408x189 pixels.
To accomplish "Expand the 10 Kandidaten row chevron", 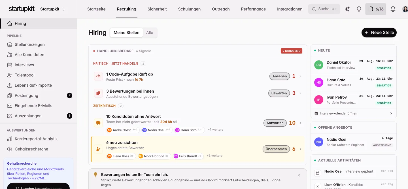I will click(x=300, y=123).
